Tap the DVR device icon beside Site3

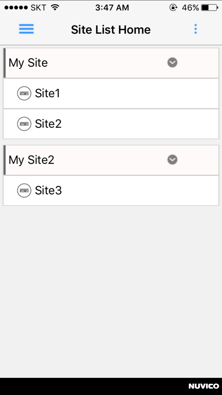[24, 191]
